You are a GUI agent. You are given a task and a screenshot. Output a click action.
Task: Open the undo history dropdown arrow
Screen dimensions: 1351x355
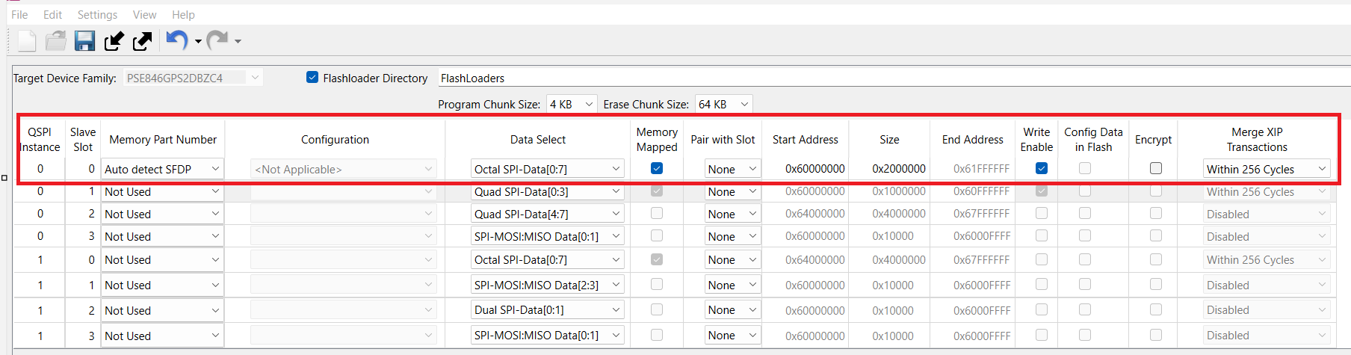tap(198, 42)
